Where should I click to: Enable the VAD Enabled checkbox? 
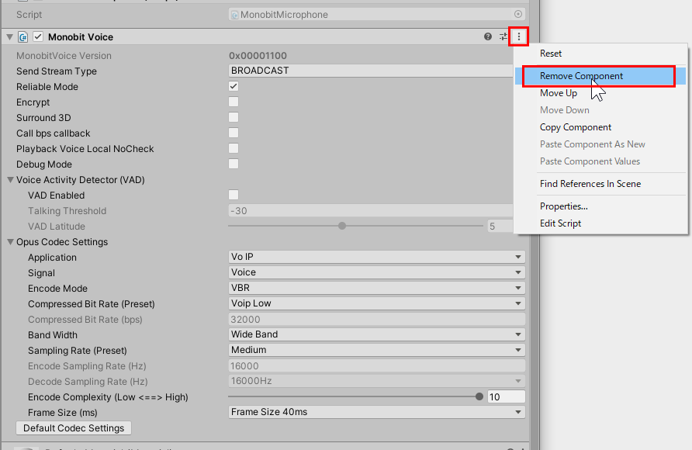[x=234, y=195]
